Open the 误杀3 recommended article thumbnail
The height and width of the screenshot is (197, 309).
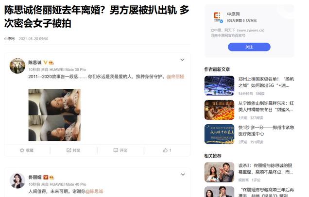point(219,172)
